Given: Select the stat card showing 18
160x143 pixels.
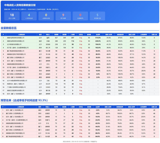Looking at the screenshot, I should [12, 16].
